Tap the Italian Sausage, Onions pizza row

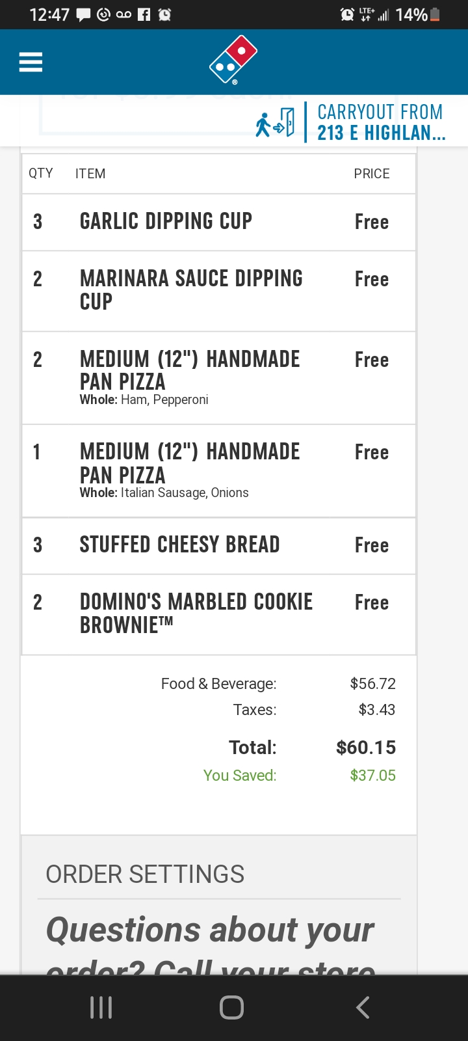(x=218, y=470)
